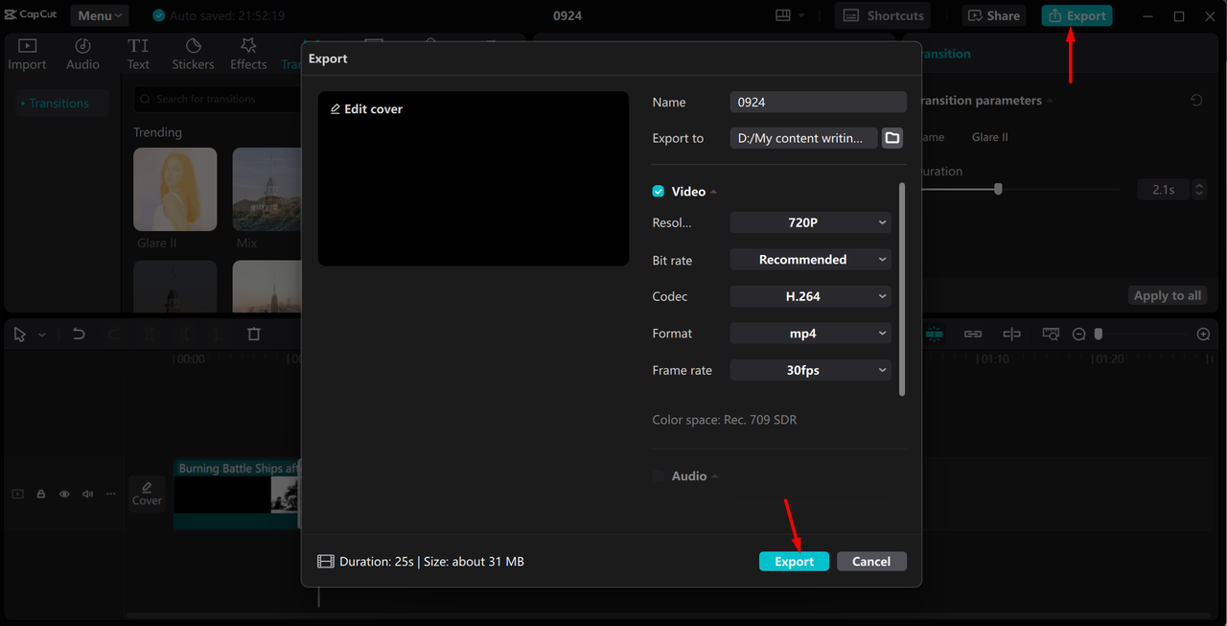
Task: Click the export Name field 0924
Action: tap(818, 103)
